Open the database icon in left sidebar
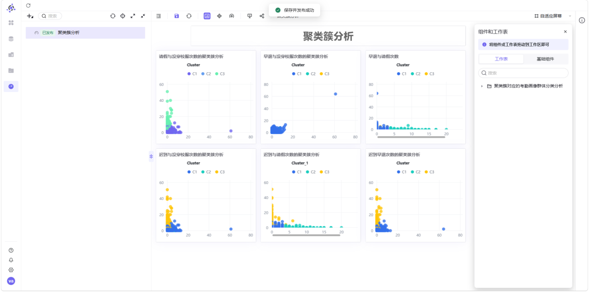 [11, 39]
